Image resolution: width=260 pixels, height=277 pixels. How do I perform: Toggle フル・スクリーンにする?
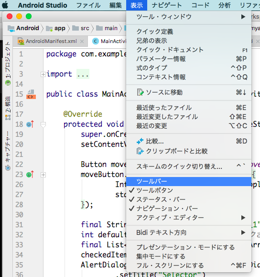(189, 266)
